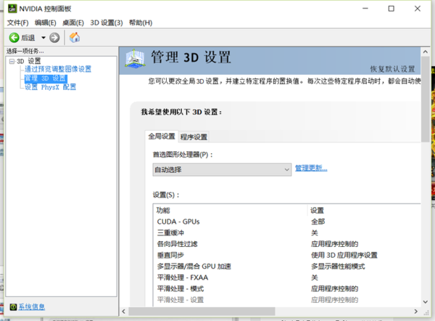
Task: Minimize the NVIDIA control panel window
Action: [365, 9]
